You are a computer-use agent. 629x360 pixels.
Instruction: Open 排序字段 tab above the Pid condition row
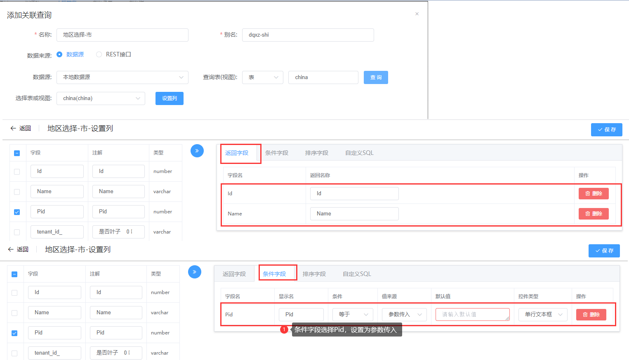tap(314, 274)
